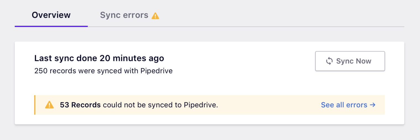The width and height of the screenshot is (420, 140).
Task: Click the 250 records were synced line
Action: tap(103, 71)
